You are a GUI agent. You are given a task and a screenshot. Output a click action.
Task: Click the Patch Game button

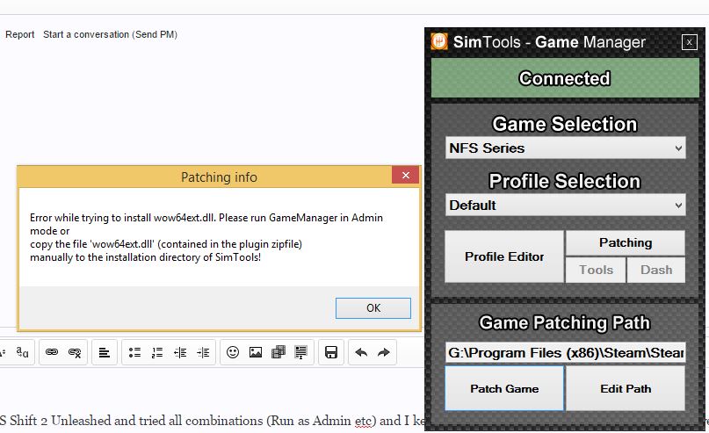point(504,389)
